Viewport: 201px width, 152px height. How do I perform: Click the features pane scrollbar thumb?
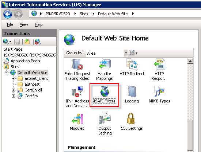[x=190, y=135]
